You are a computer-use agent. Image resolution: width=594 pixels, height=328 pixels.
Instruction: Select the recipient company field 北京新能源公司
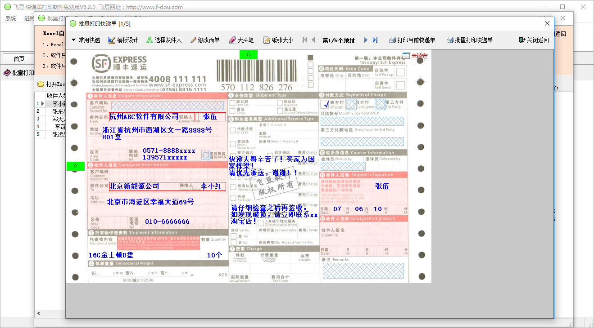(134, 186)
